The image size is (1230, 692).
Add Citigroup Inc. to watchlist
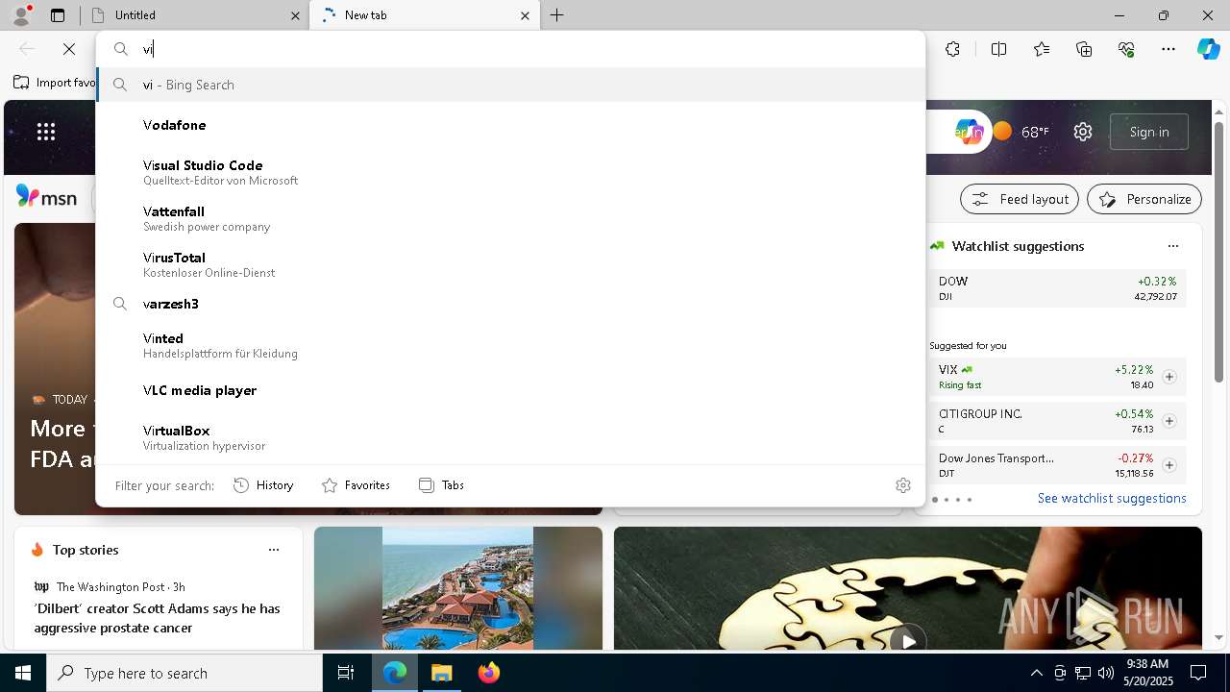point(1169,421)
